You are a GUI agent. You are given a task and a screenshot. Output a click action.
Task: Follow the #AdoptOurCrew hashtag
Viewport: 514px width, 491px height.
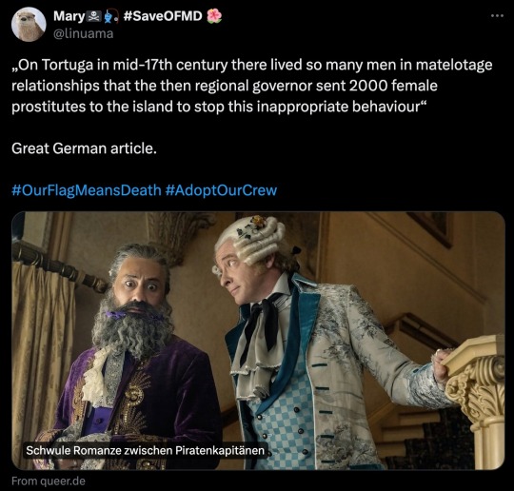point(221,190)
